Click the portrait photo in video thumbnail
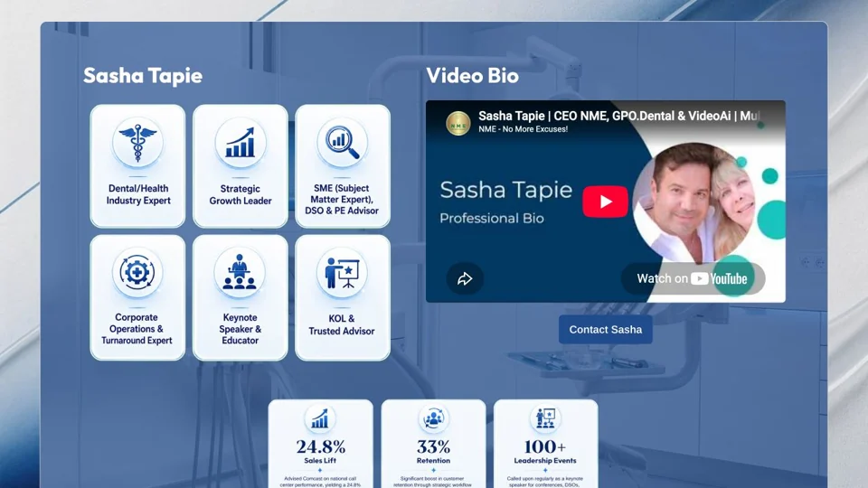 [694, 202]
